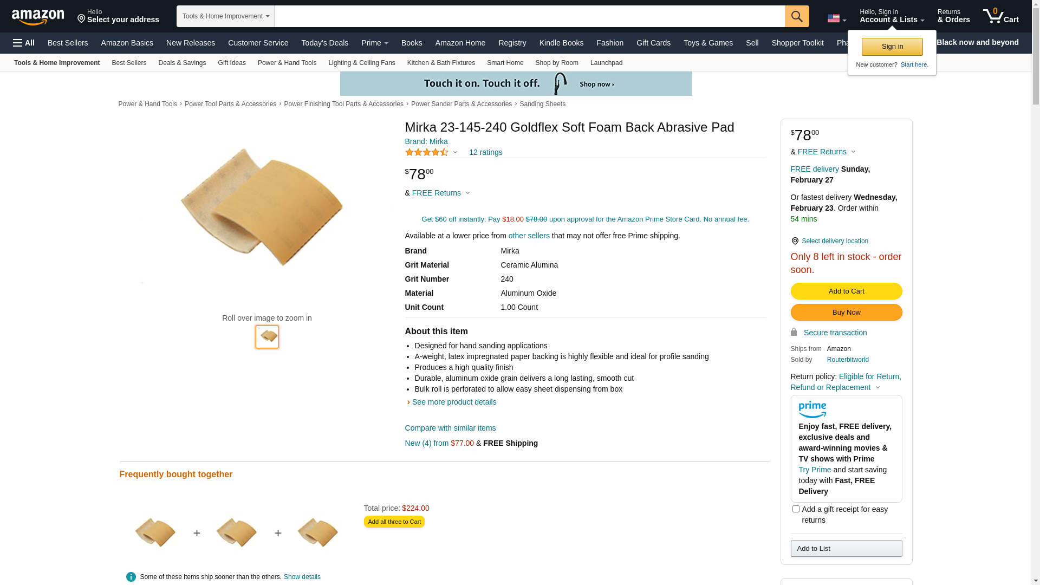Viewport: 1040px width, 585px height.
Task: Open the cart icon
Action: click(x=1000, y=16)
